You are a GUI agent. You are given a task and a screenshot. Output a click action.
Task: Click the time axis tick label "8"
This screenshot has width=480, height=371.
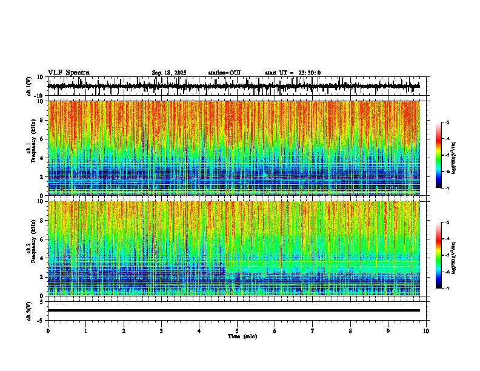[x=350, y=331]
